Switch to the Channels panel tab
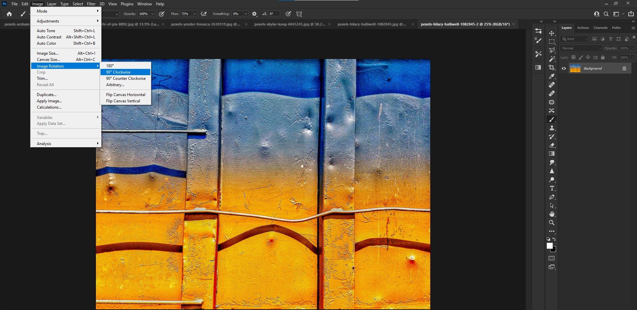 (600, 28)
